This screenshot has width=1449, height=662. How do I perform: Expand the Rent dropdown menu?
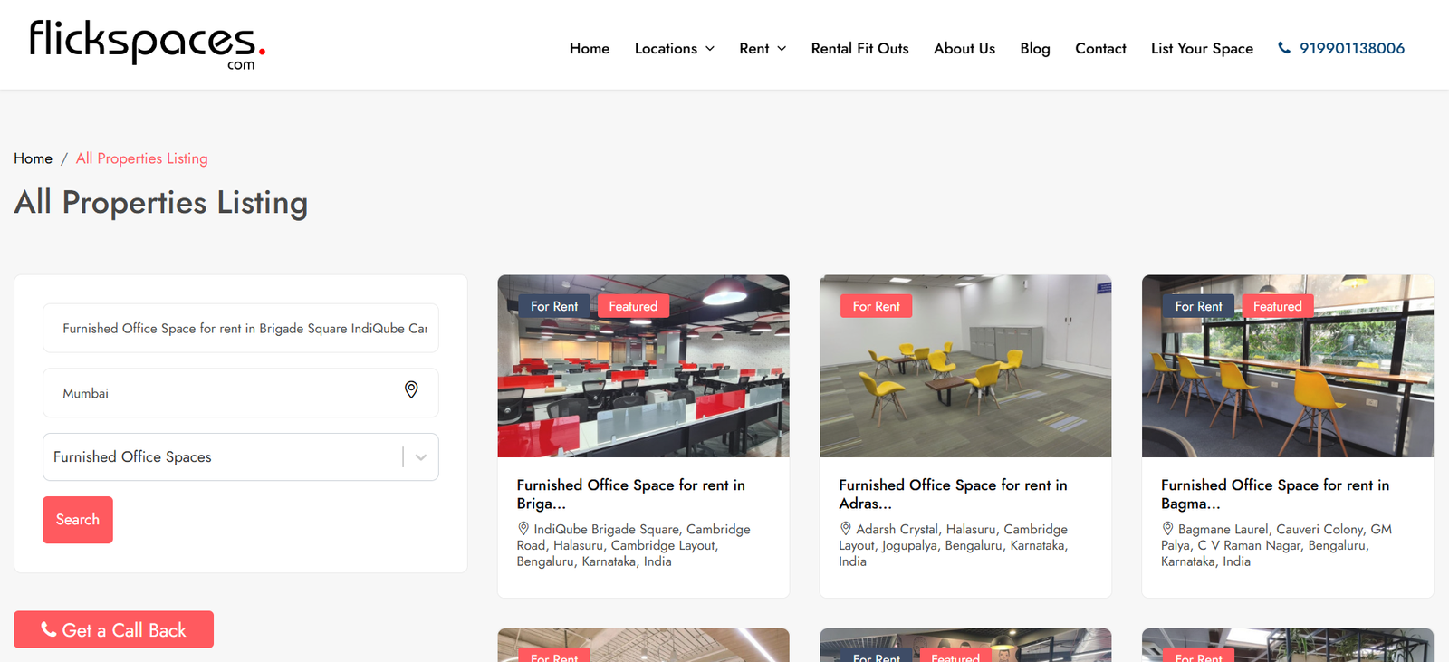coord(763,49)
